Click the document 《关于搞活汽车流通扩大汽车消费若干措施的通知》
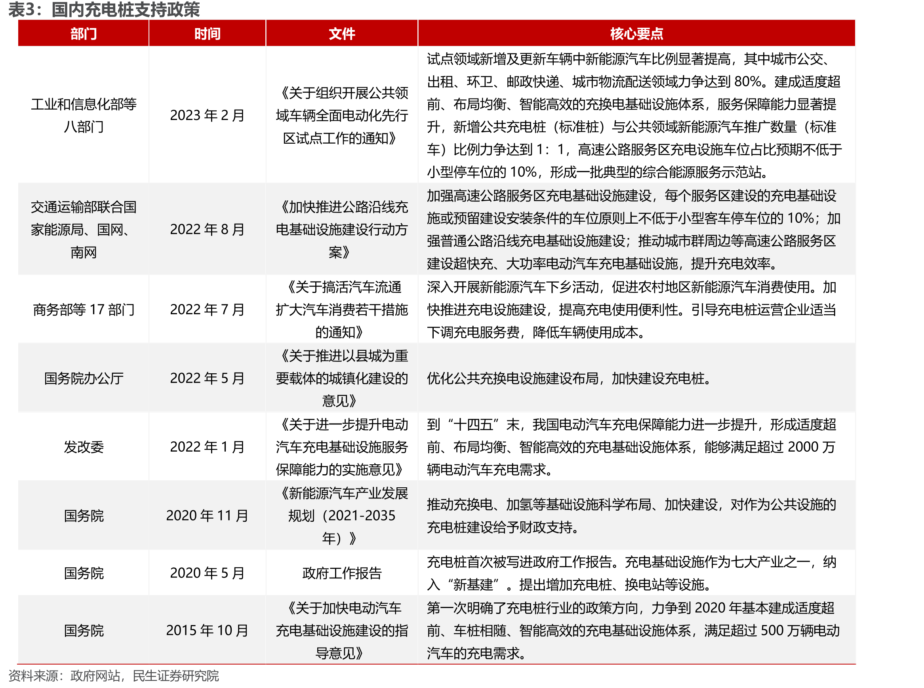924x688 pixels. [x=342, y=310]
